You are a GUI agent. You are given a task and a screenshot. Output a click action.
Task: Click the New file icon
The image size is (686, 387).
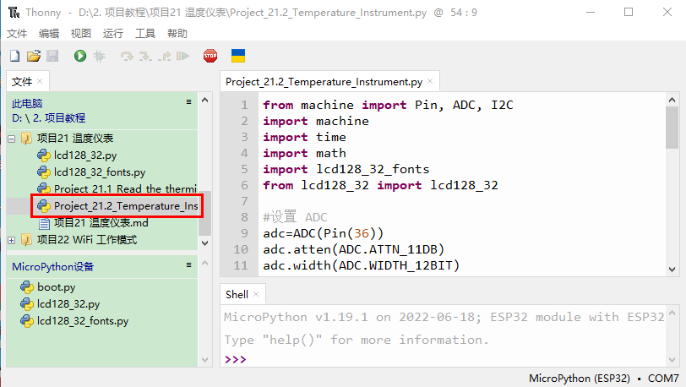(x=14, y=56)
